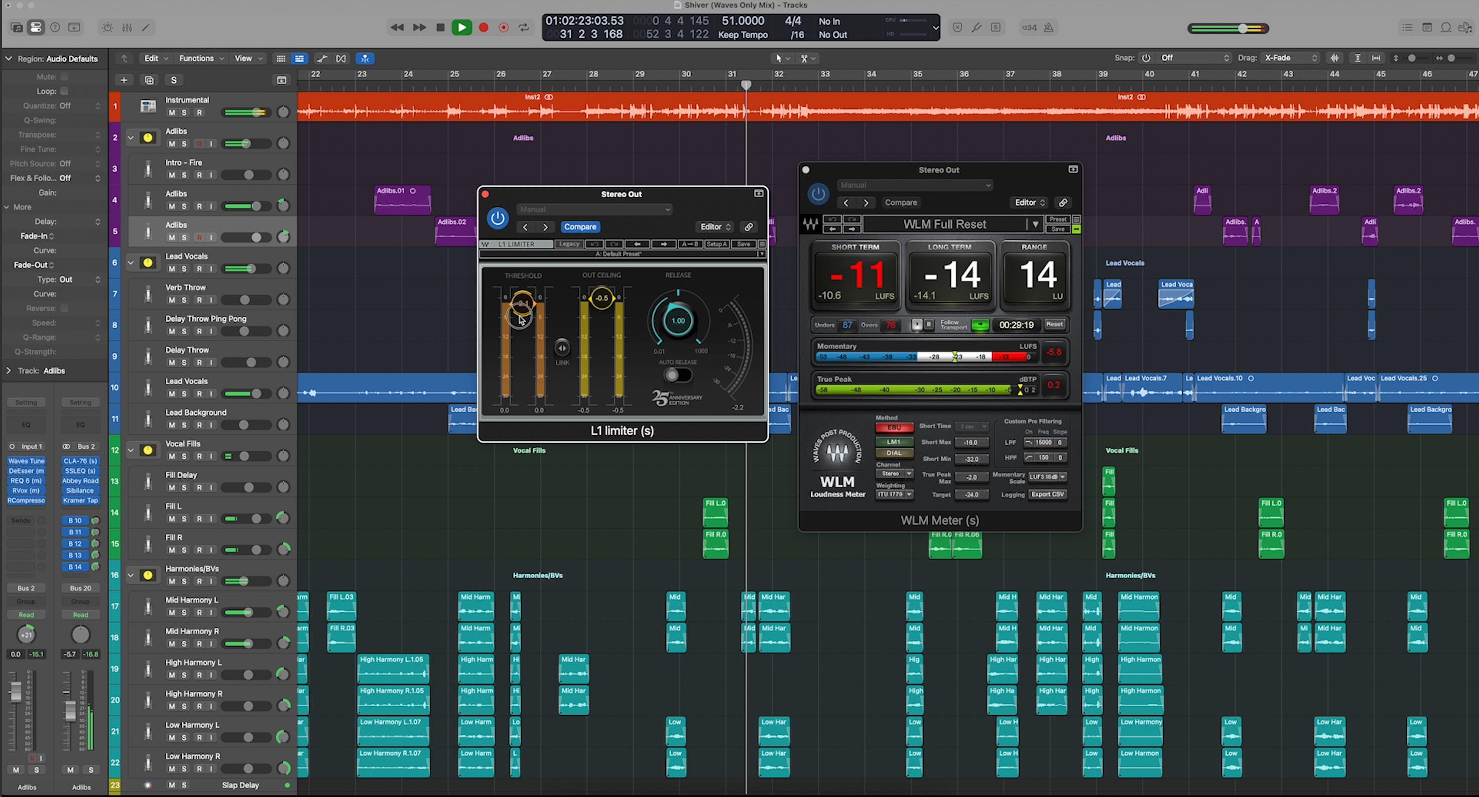
Task: Solo the Verb Throw track
Action: 184,300
